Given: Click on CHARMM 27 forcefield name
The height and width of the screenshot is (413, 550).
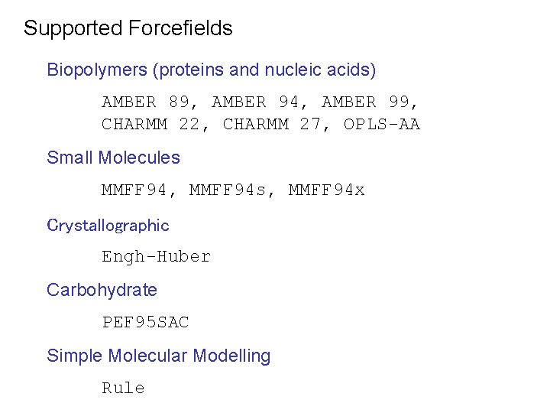Looking at the screenshot, I should pyautogui.click(x=271, y=125).
